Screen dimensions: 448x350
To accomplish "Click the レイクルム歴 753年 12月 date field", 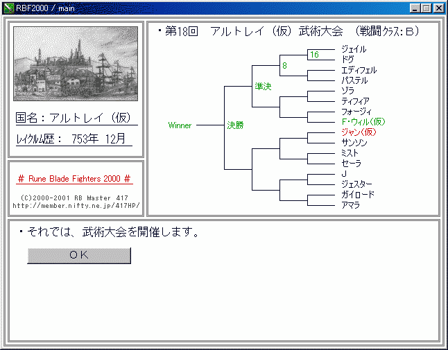I will (71, 139).
